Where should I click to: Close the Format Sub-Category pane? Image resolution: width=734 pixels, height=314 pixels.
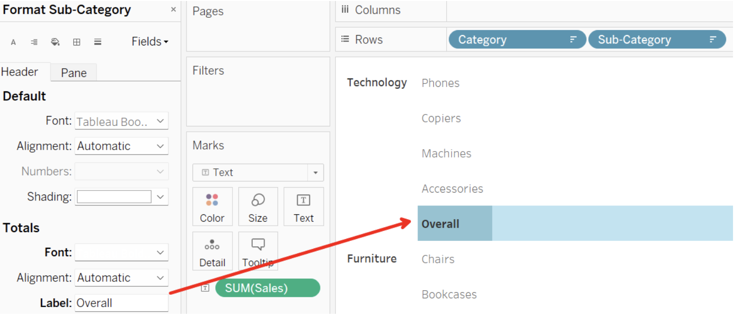[x=173, y=9]
